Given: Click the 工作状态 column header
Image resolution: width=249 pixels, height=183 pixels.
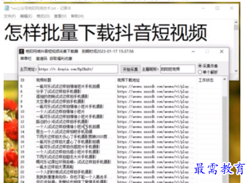Looking at the screenshot, I should pos(206,80).
